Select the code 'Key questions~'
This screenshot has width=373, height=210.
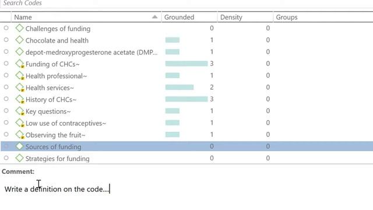[x=48, y=111]
